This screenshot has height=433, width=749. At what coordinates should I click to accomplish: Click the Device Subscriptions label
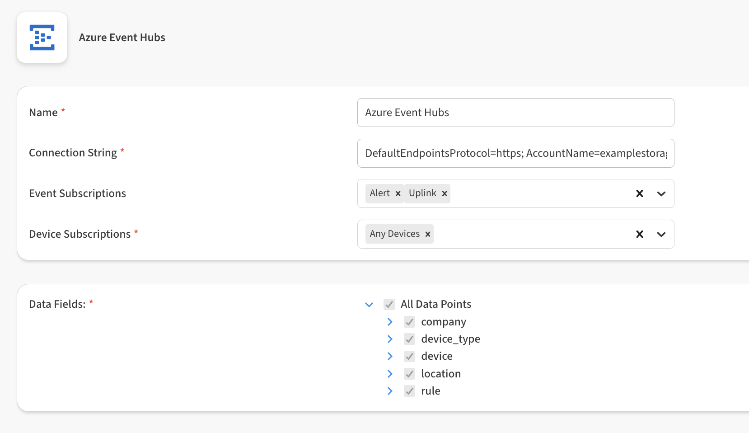pos(80,234)
